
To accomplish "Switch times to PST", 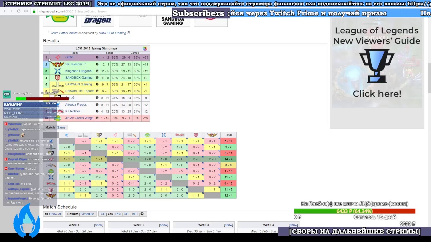I will pyautogui.click(x=118, y=214).
